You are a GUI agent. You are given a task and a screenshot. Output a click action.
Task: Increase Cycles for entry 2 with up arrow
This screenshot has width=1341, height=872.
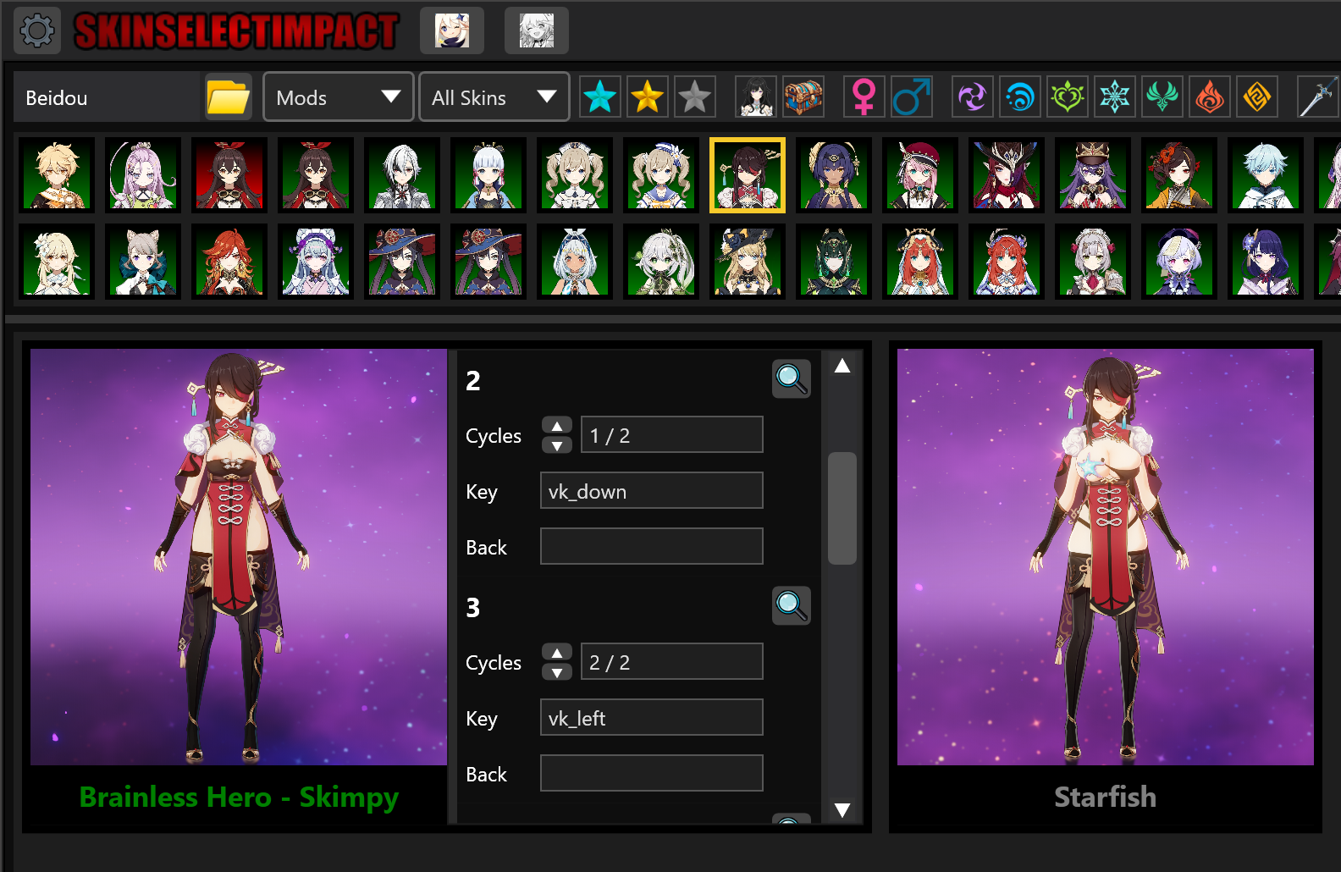pos(557,425)
